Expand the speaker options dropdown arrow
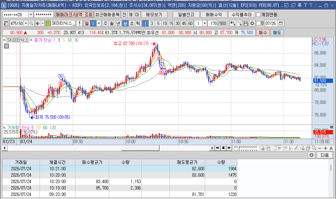The width and height of the screenshot is (336, 199). [43, 23]
